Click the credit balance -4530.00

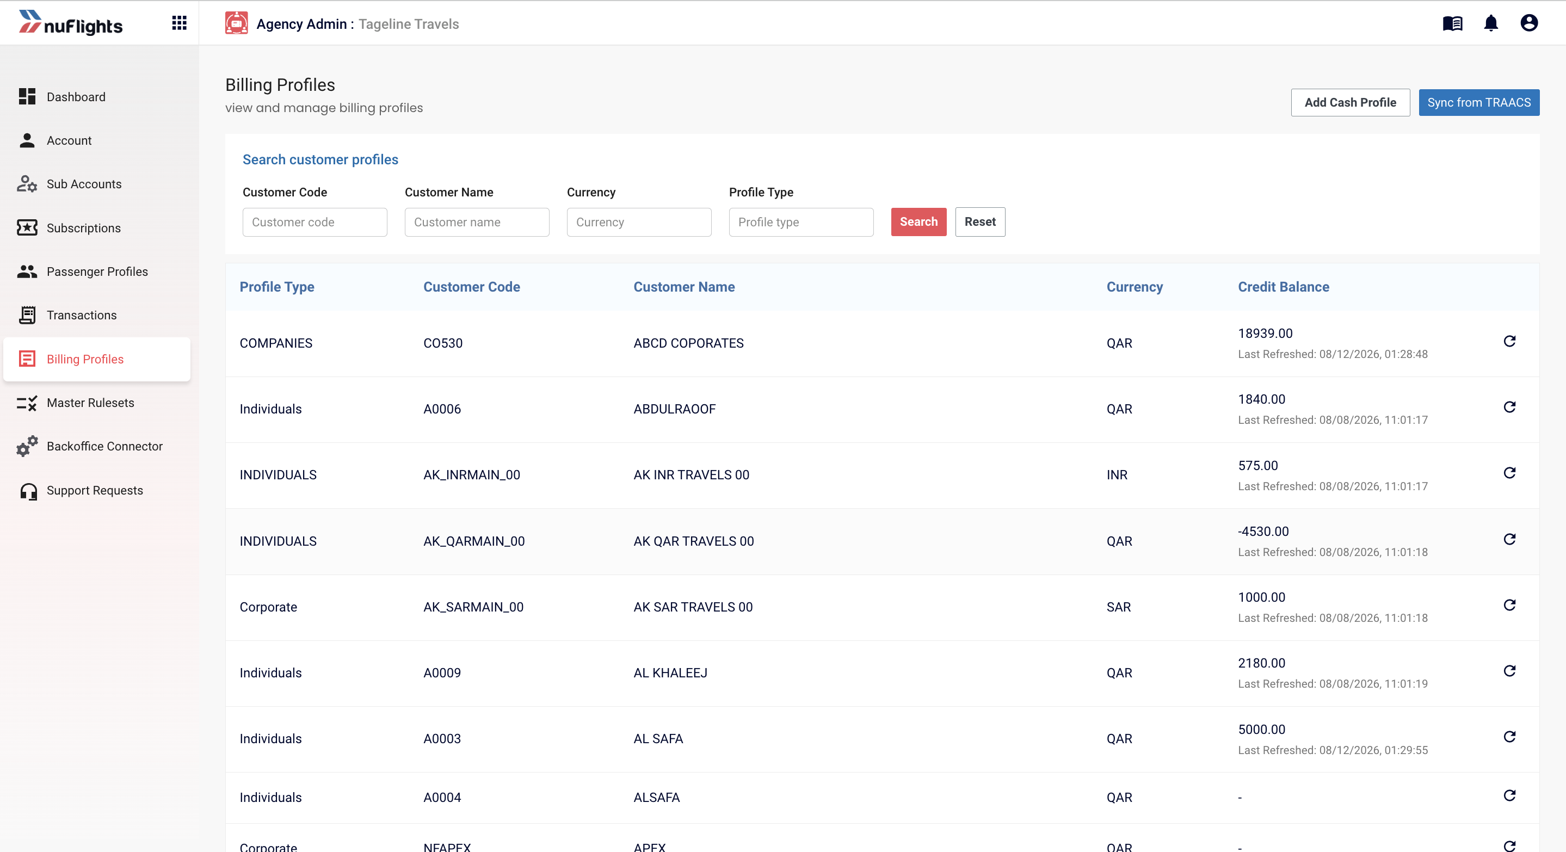click(x=1263, y=531)
